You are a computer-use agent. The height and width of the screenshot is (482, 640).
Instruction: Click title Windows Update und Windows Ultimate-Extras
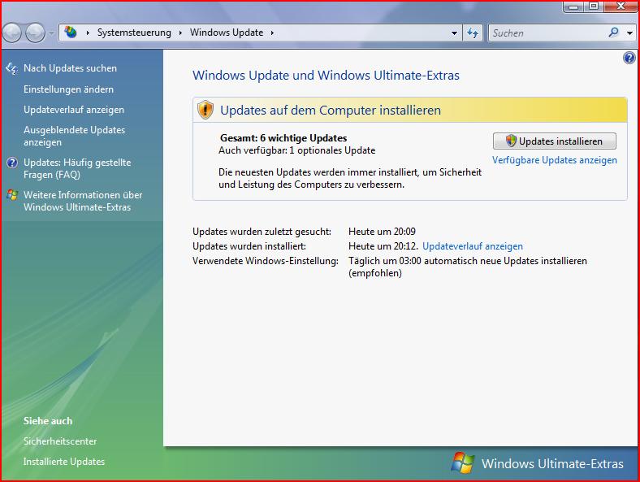coord(326,75)
